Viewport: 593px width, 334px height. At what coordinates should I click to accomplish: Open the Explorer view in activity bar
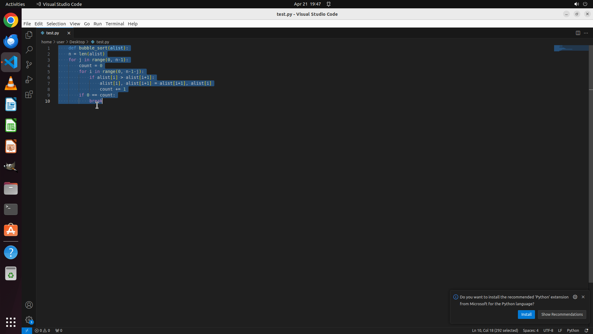tap(29, 35)
